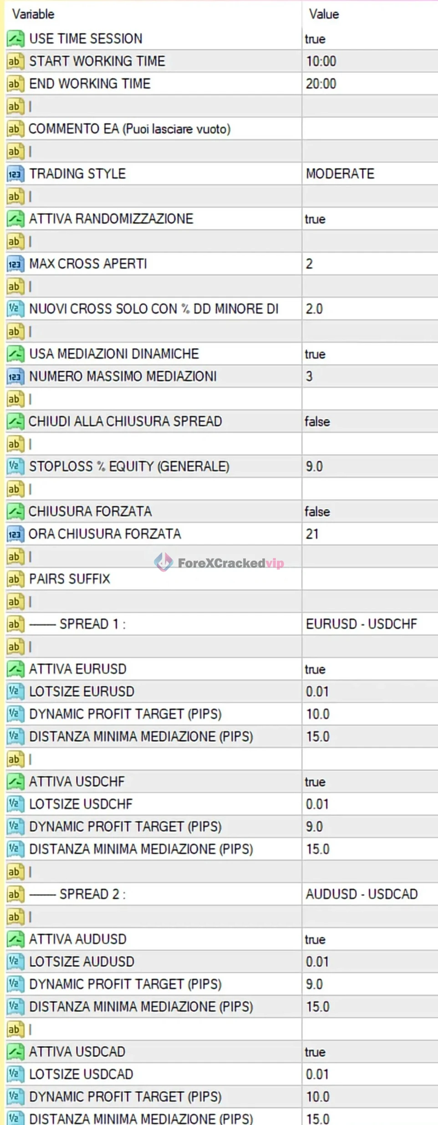The height and width of the screenshot is (1125, 438).
Task: Click the string icon beside PAIRS SUFFIX
Action: click(x=15, y=579)
